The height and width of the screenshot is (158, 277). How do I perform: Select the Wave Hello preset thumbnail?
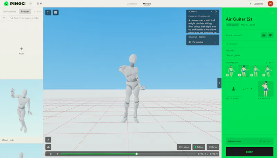coord(21,108)
